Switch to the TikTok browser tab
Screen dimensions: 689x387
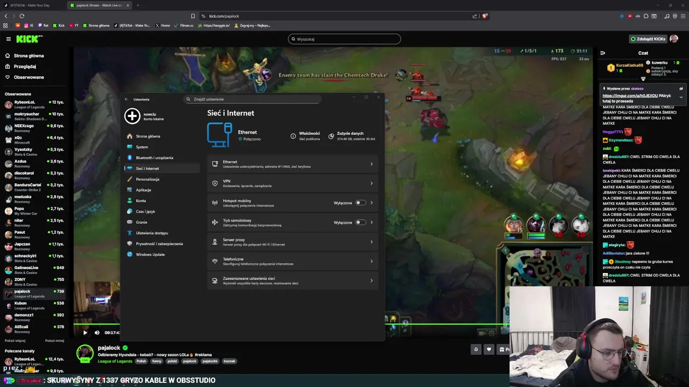(33, 5)
